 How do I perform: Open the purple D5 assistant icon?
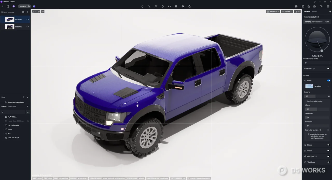[14, 6]
